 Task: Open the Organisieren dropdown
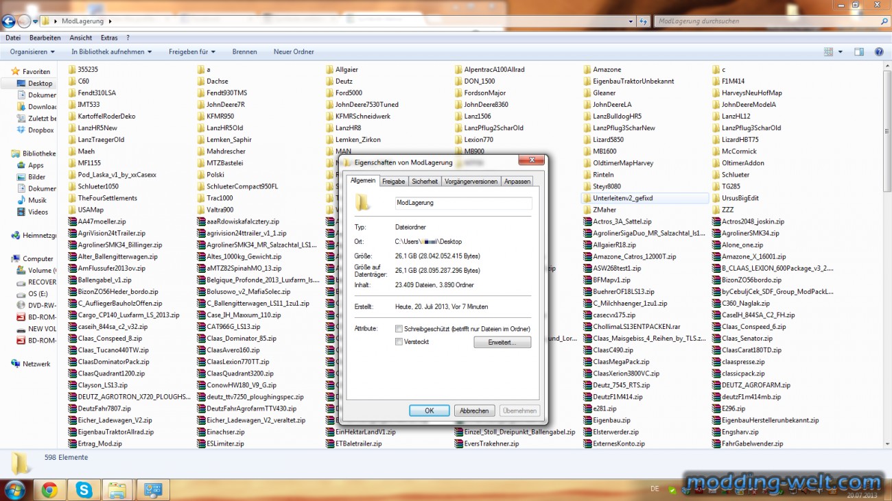(x=32, y=52)
